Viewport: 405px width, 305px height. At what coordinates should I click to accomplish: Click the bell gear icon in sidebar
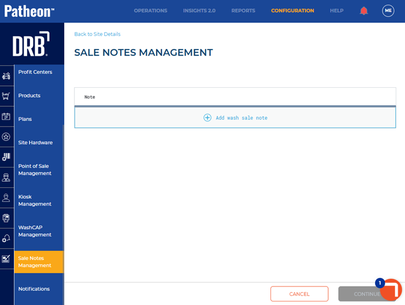pyautogui.click(x=6, y=239)
